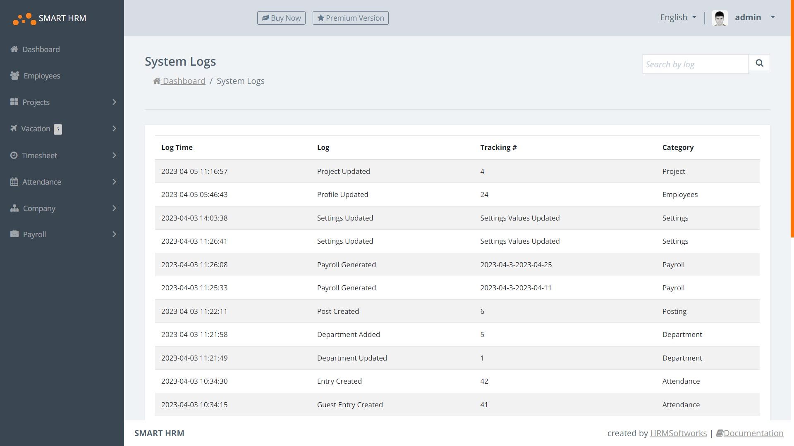
Task: Click the Smart HRM orange dots logo
Action: click(x=24, y=19)
